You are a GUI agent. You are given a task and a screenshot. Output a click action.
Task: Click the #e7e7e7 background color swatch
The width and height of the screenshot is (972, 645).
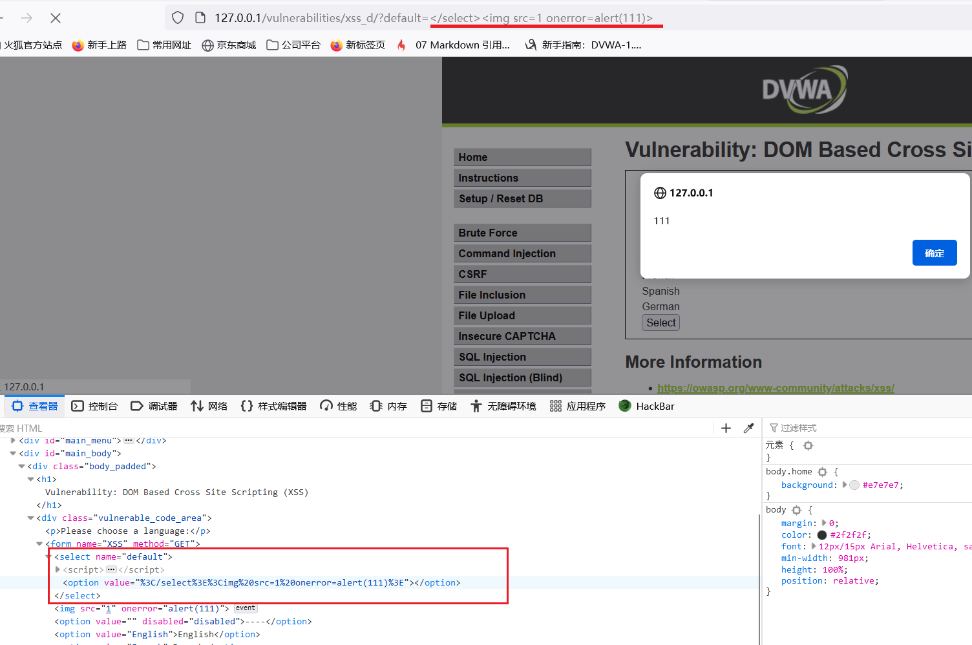[x=854, y=485]
